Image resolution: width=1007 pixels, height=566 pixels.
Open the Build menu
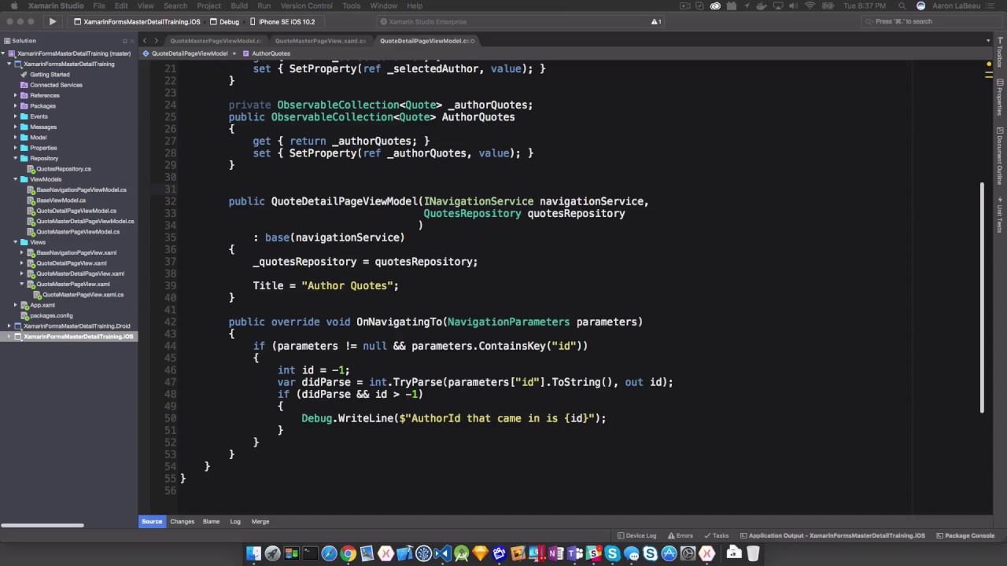click(239, 6)
